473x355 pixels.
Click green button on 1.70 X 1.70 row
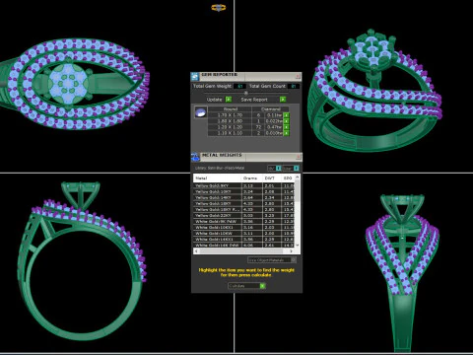(x=286, y=115)
